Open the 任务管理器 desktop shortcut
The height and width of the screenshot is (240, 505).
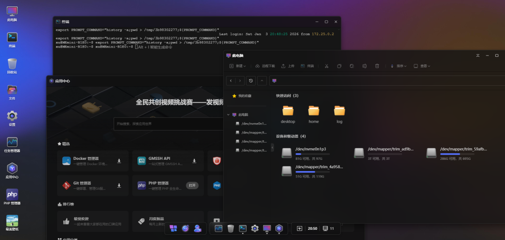coord(12,145)
